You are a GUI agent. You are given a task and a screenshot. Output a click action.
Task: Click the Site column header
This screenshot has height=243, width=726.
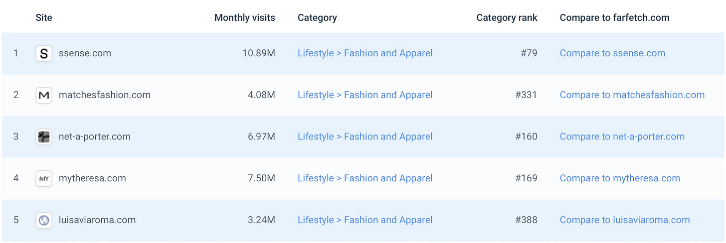click(44, 17)
